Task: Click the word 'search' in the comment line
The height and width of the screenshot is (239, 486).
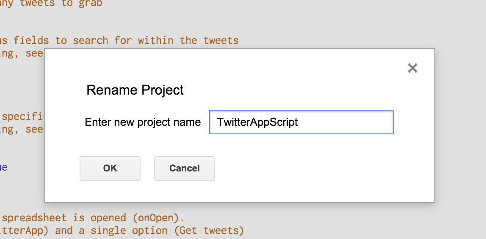Action: 90,41
